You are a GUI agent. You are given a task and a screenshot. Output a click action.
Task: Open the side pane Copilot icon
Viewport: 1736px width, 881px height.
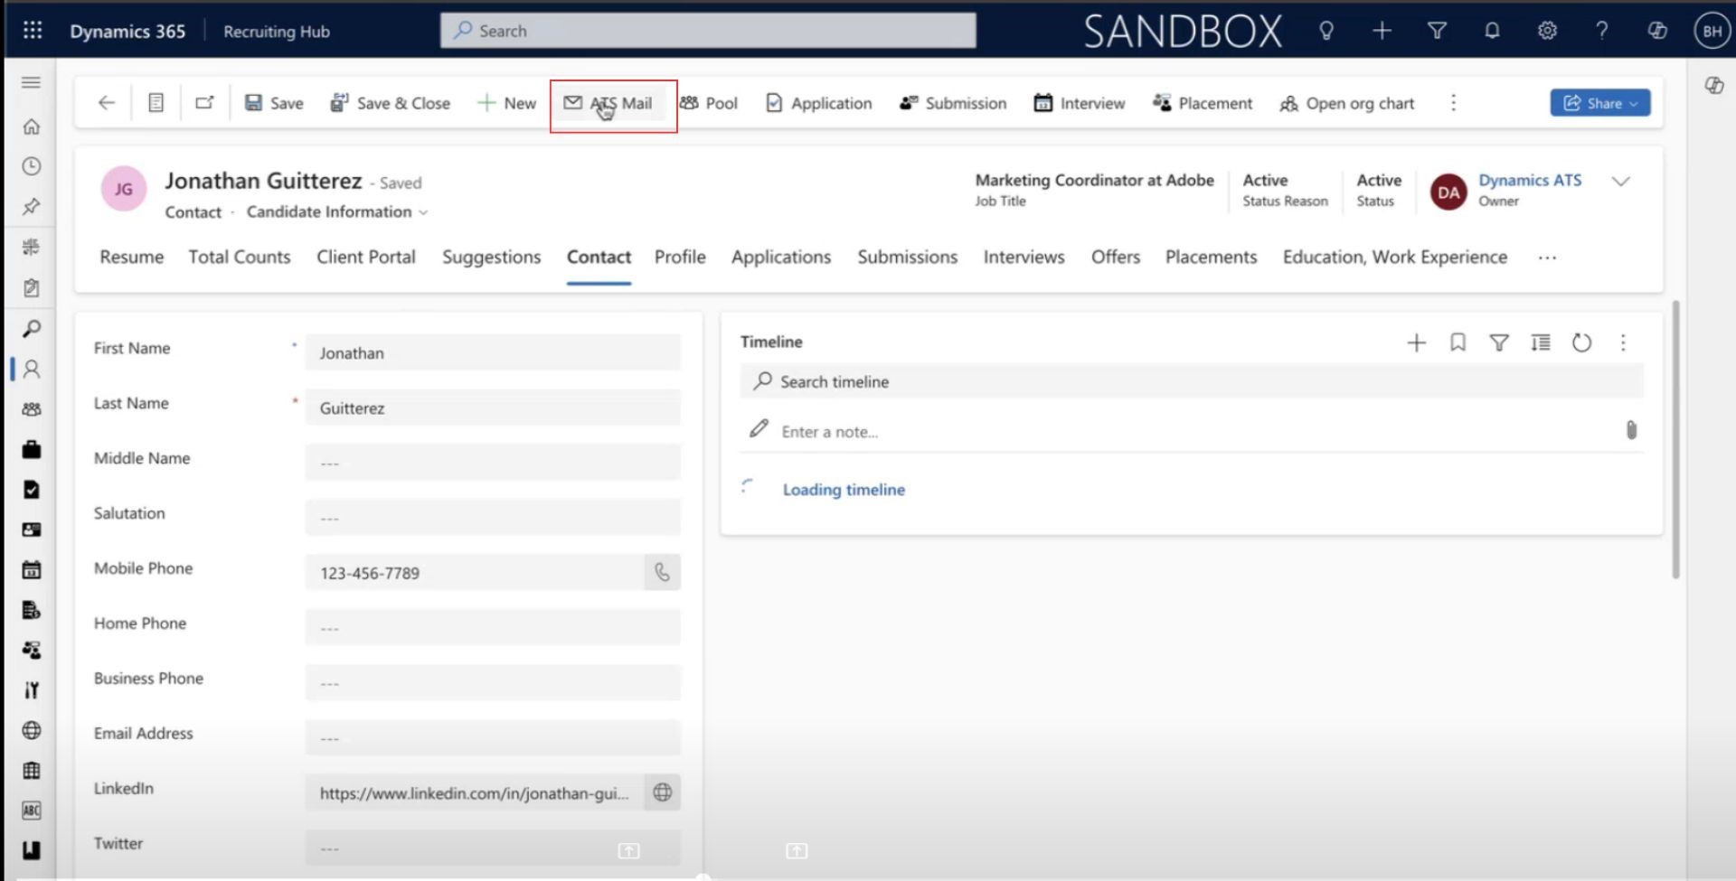pyautogui.click(x=1713, y=85)
